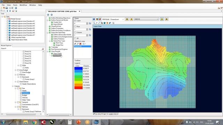Click the previous time step button
Viewport: 223px width, 125px height.
(x=132, y=19)
